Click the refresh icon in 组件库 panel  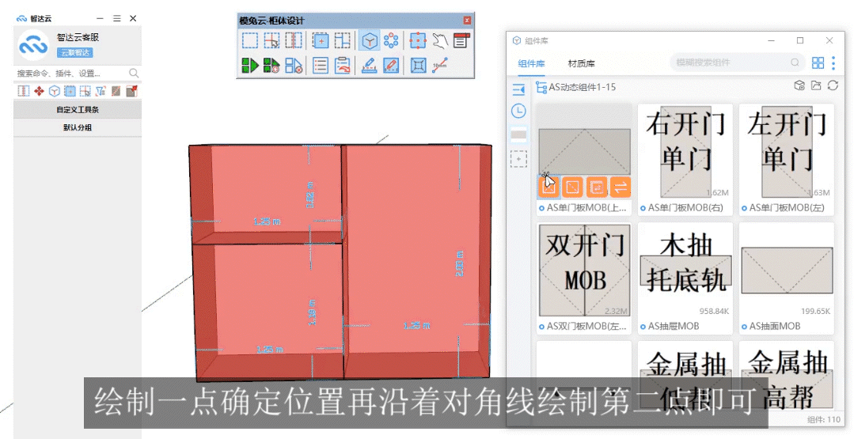[x=833, y=86]
